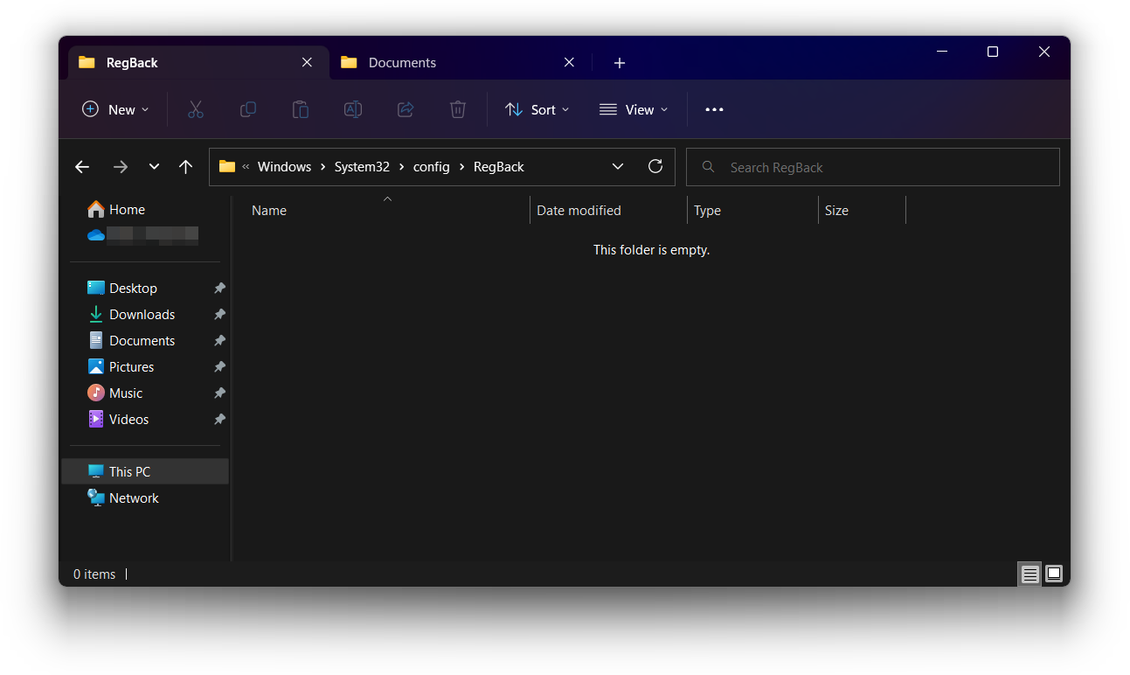Click the 0 items status text
The width and height of the screenshot is (1130, 675).
(x=94, y=574)
